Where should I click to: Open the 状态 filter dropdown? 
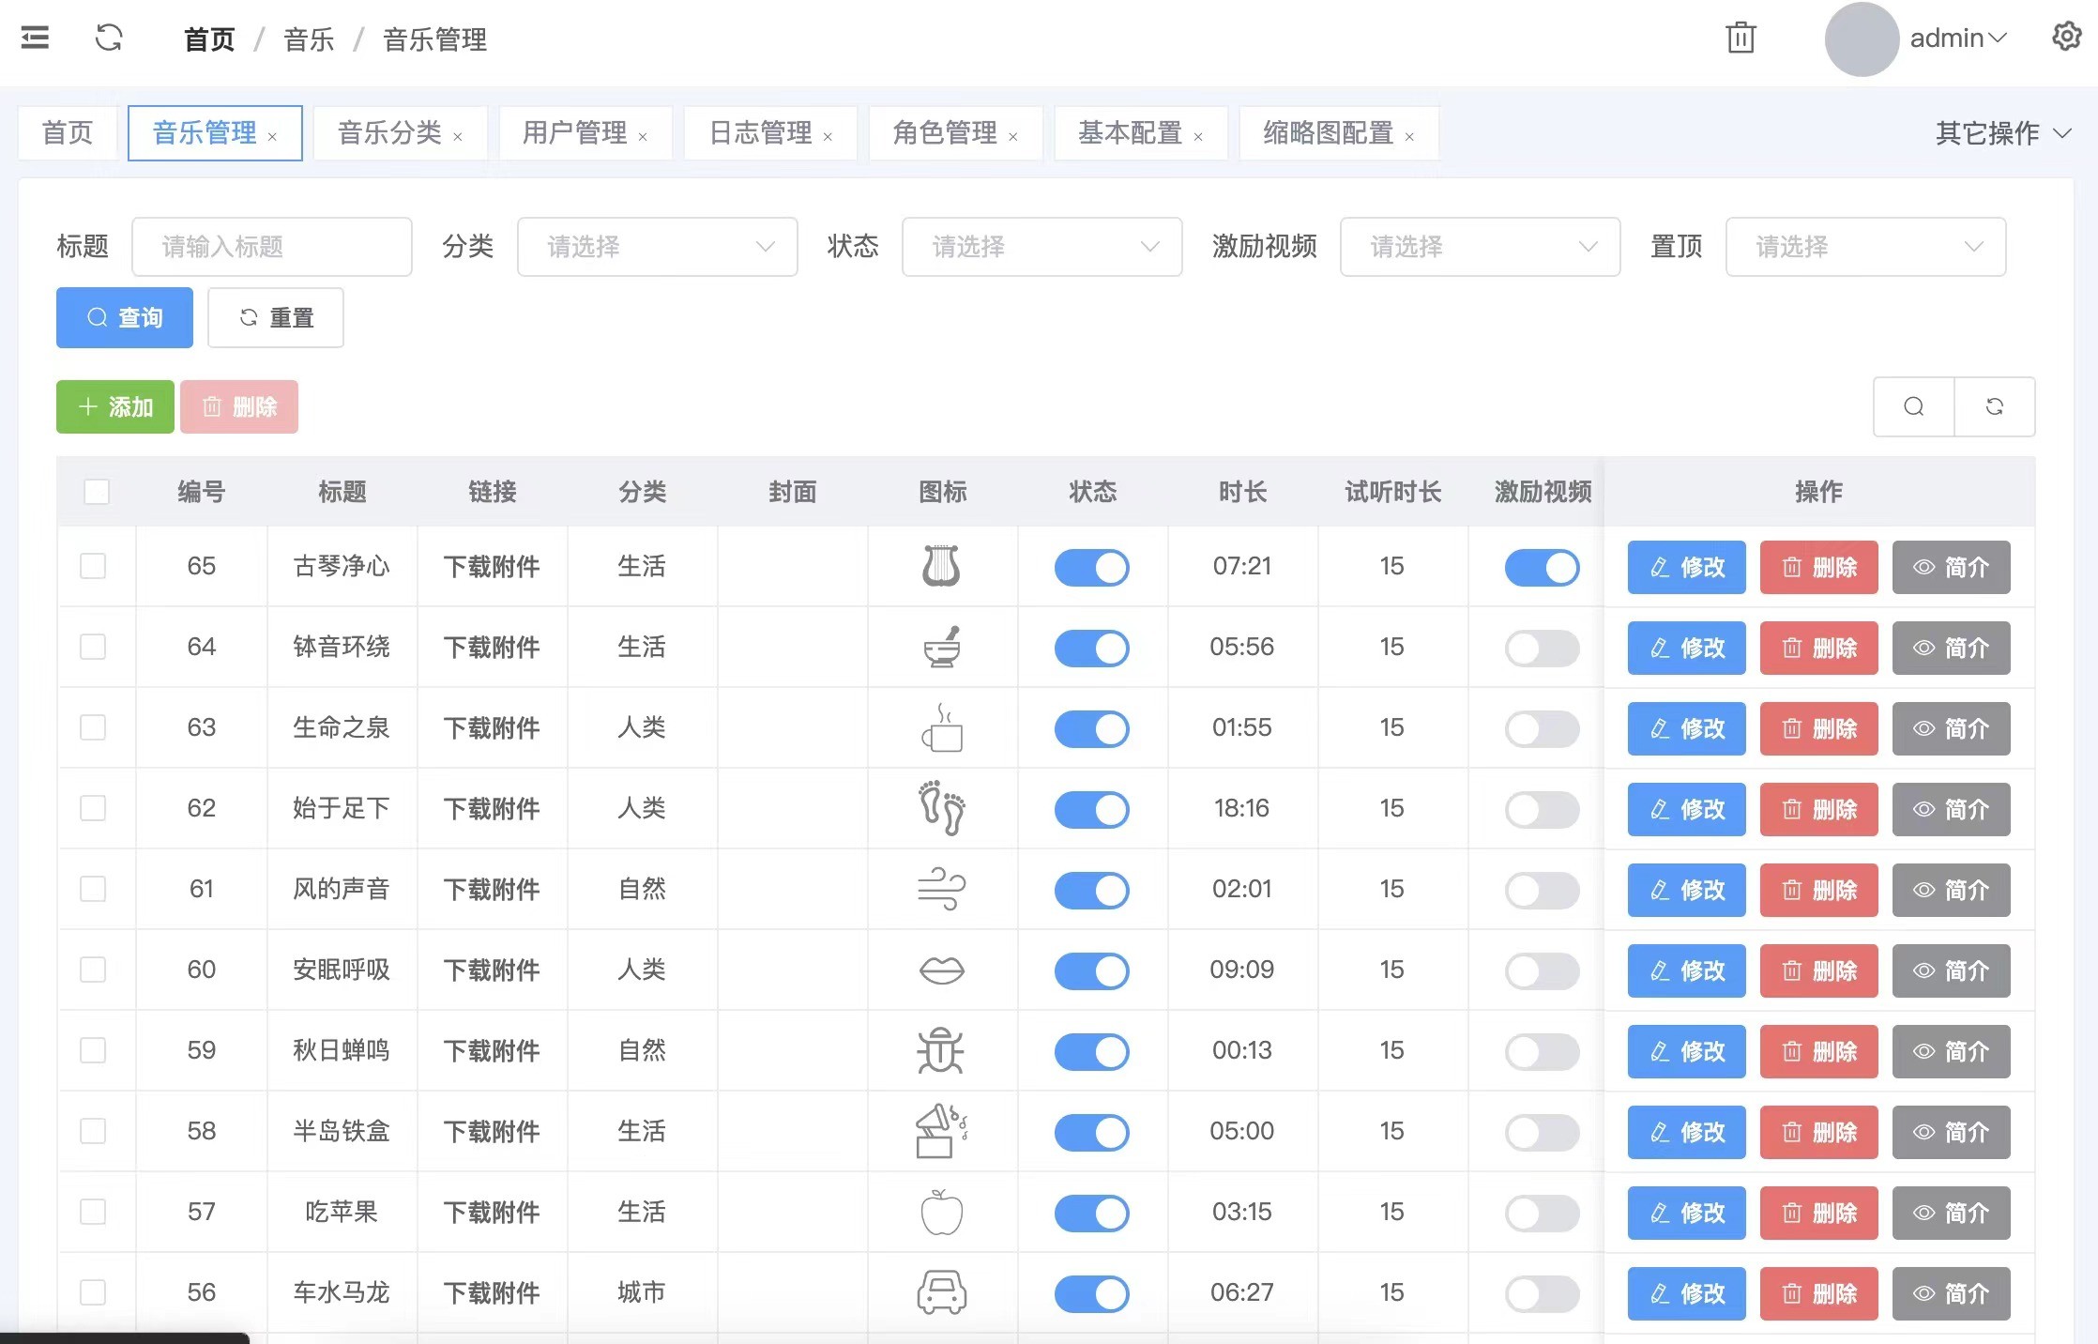tap(1042, 247)
